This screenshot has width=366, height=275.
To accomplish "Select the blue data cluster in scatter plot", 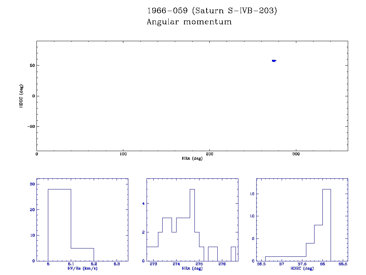I will tap(274, 61).
